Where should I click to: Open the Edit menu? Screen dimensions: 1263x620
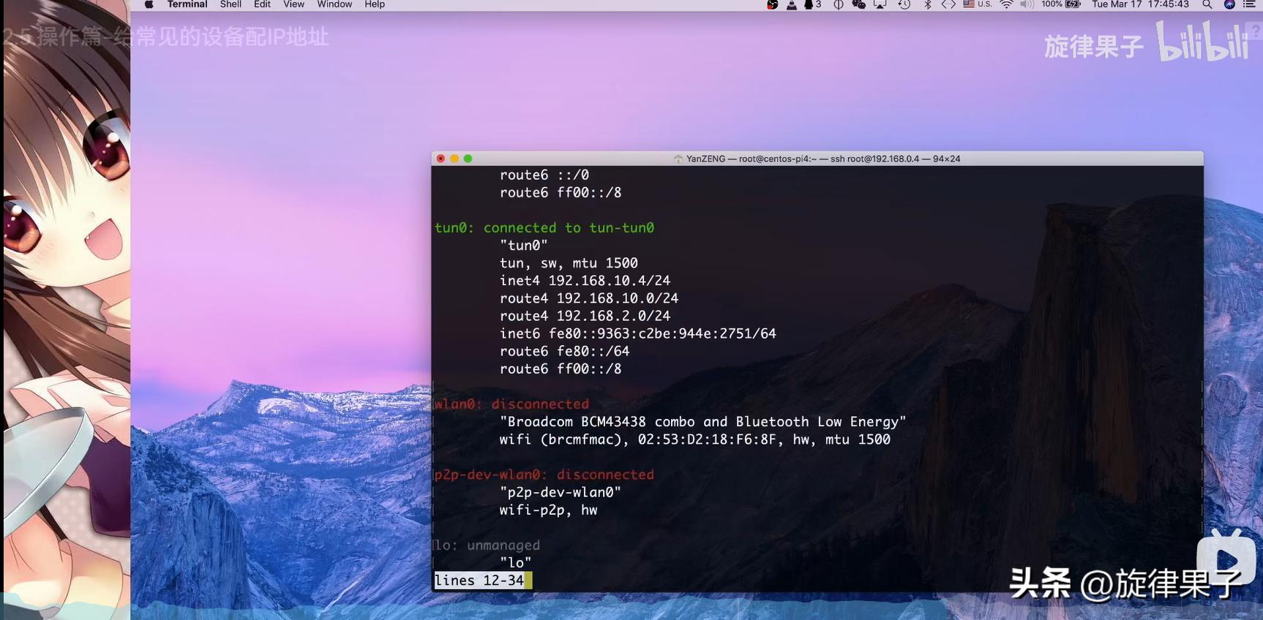(x=262, y=4)
